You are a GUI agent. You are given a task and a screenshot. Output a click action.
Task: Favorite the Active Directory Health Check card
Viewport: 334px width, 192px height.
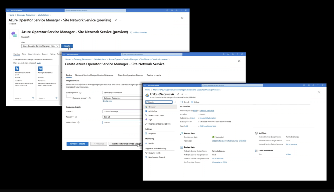point(33,98)
